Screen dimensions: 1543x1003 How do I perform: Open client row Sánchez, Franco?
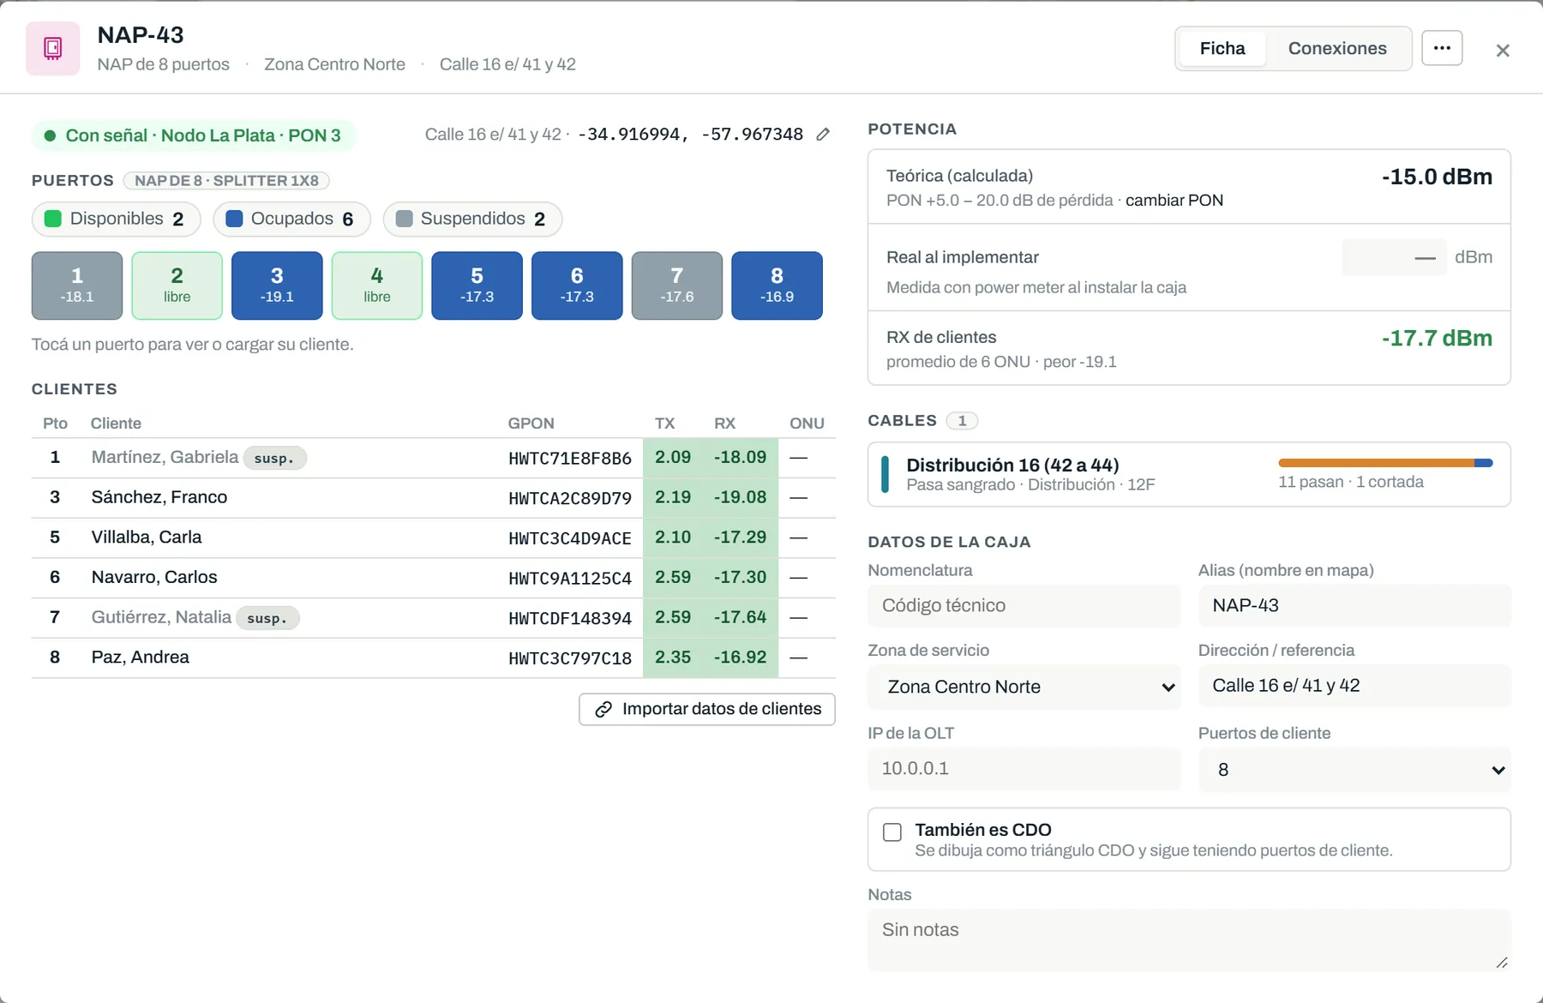pyautogui.click(x=433, y=498)
